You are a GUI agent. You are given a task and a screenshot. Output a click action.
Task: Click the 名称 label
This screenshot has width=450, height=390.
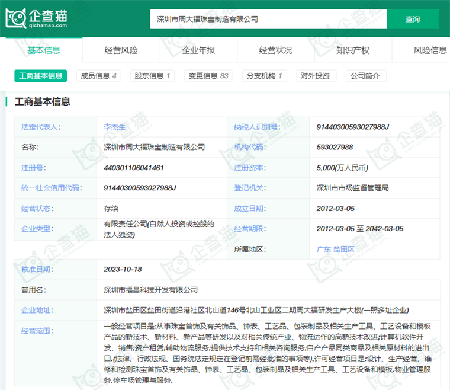click(30, 147)
